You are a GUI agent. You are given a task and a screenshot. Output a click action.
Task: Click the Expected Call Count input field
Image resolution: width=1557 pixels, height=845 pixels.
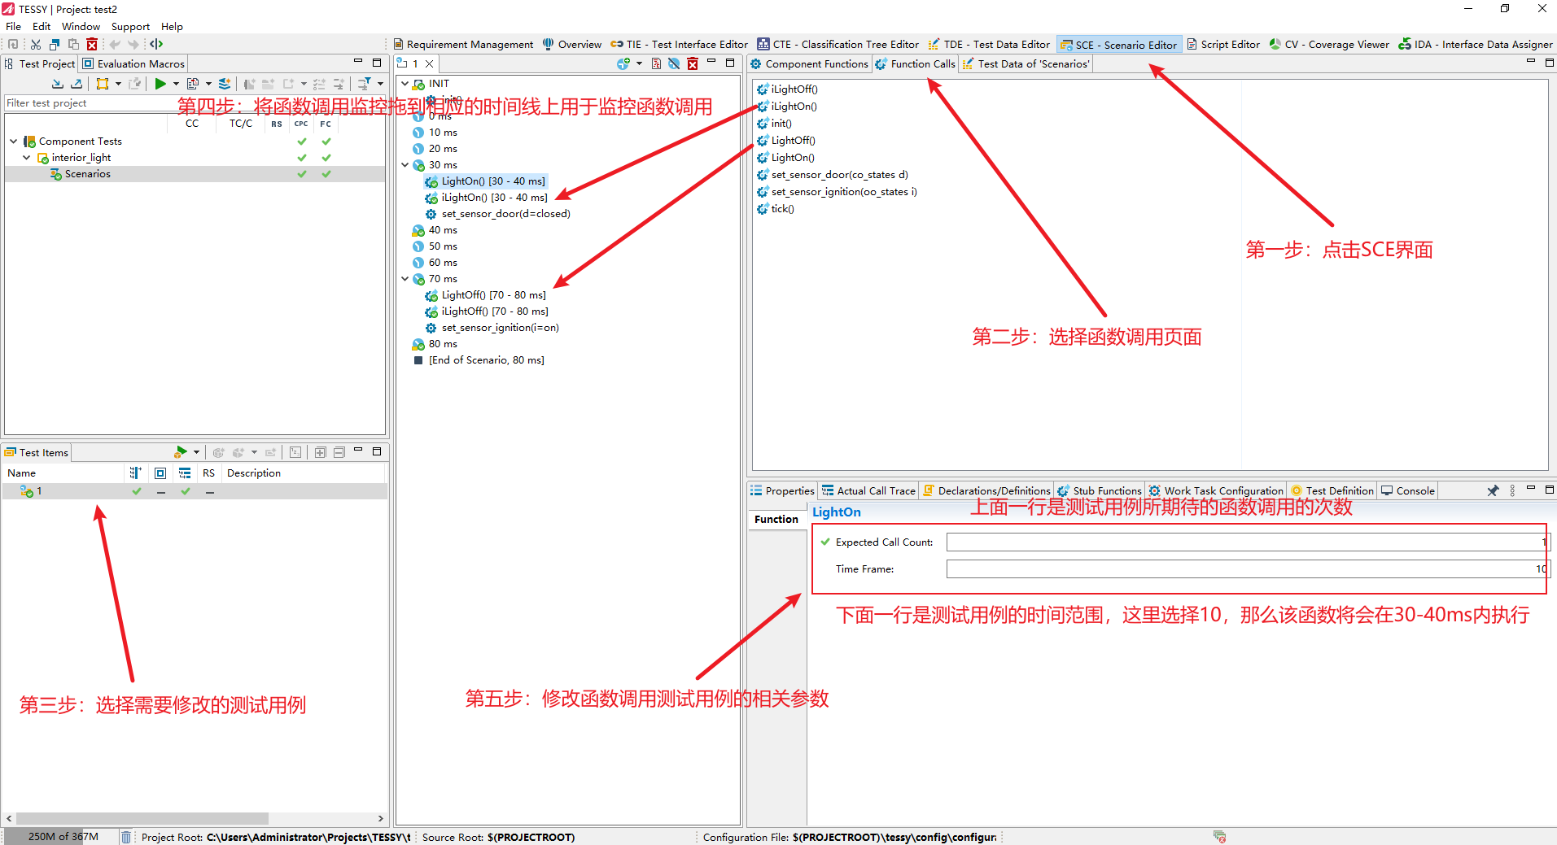[1248, 542]
